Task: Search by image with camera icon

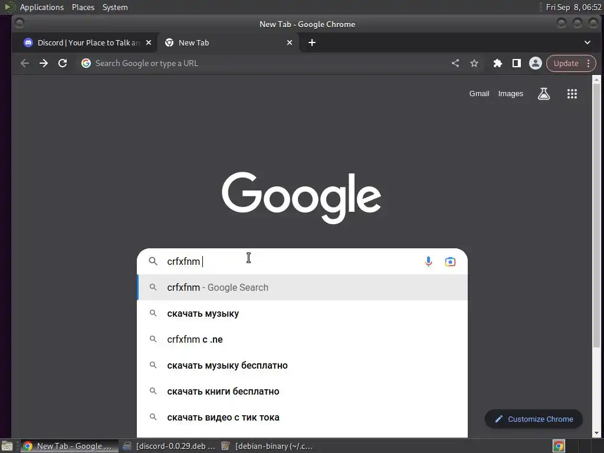Action: (450, 261)
